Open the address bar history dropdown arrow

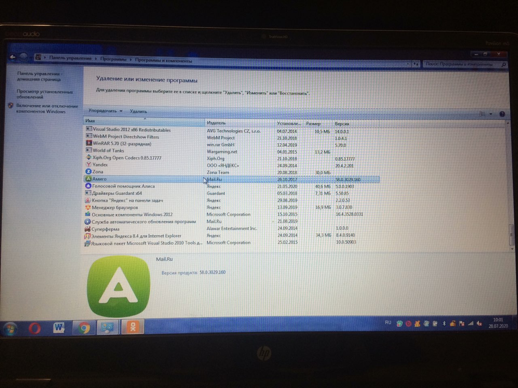click(408, 63)
